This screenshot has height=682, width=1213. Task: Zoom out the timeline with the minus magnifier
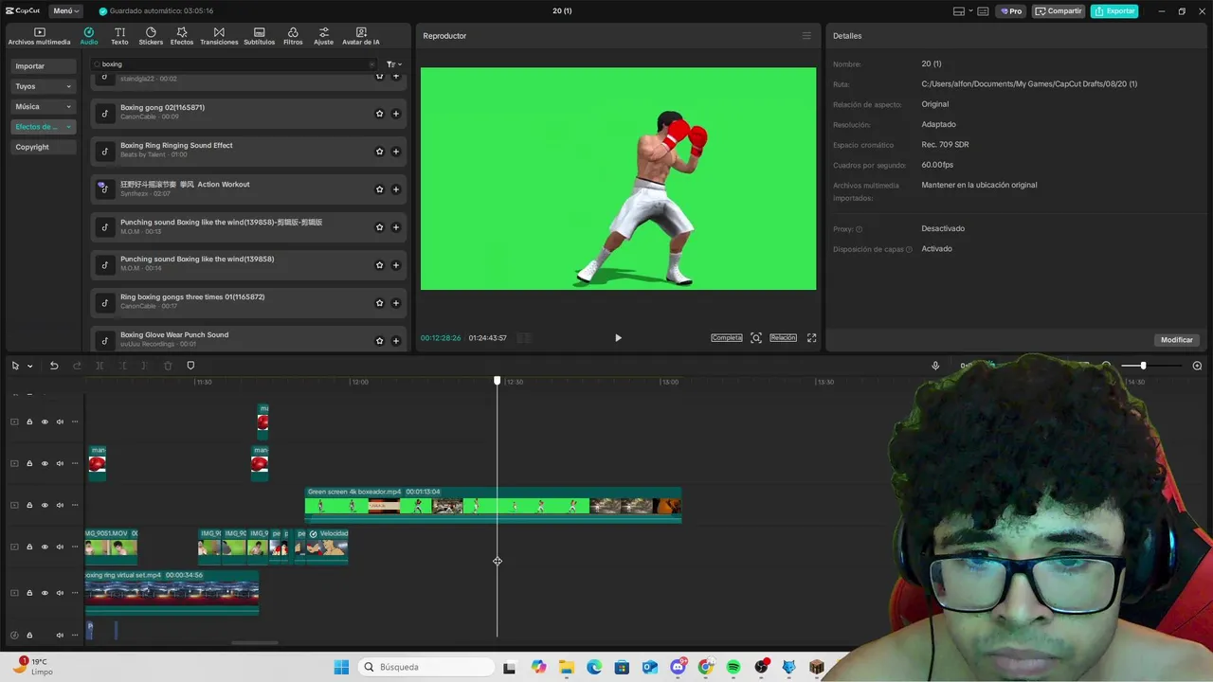pyautogui.click(x=1106, y=366)
